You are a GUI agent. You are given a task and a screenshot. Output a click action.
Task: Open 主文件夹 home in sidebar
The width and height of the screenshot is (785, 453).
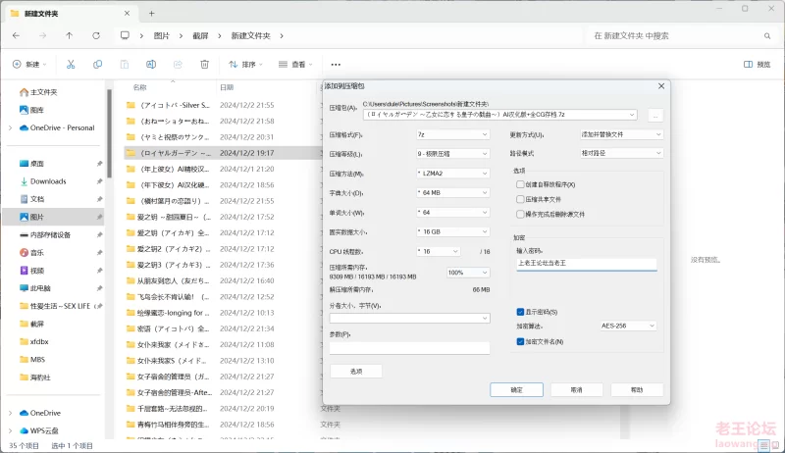38,92
